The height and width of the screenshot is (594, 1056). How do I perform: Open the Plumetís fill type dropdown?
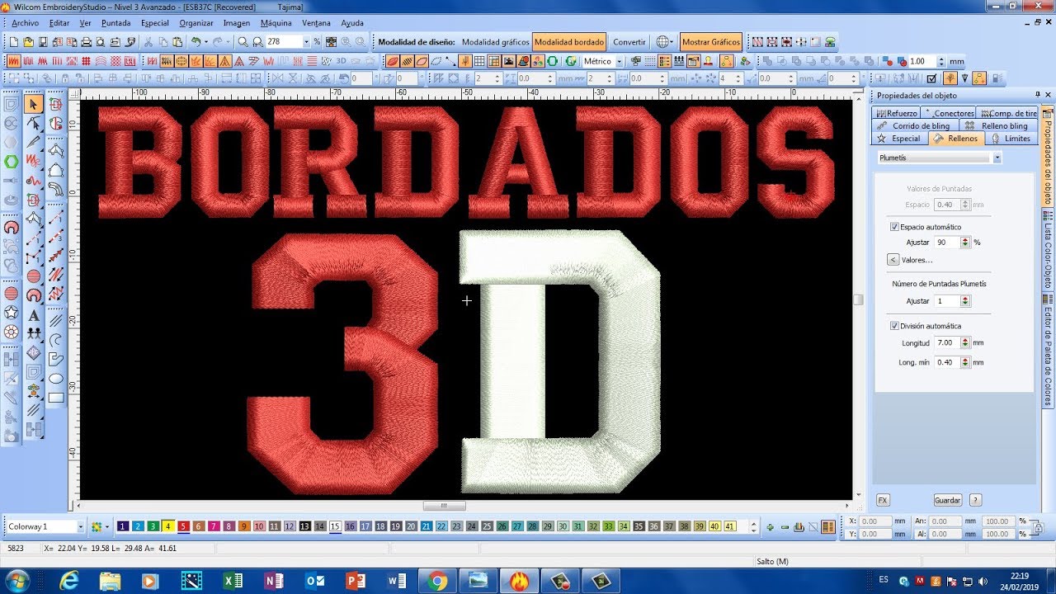[x=997, y=158]
